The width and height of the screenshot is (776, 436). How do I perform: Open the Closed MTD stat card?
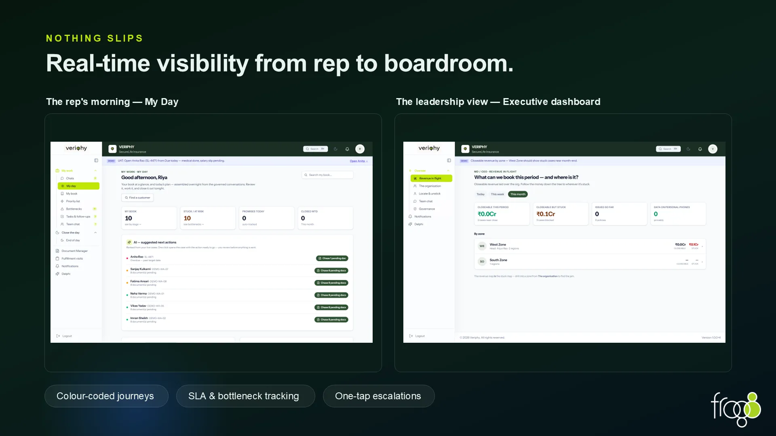click(x=325, y=218)
